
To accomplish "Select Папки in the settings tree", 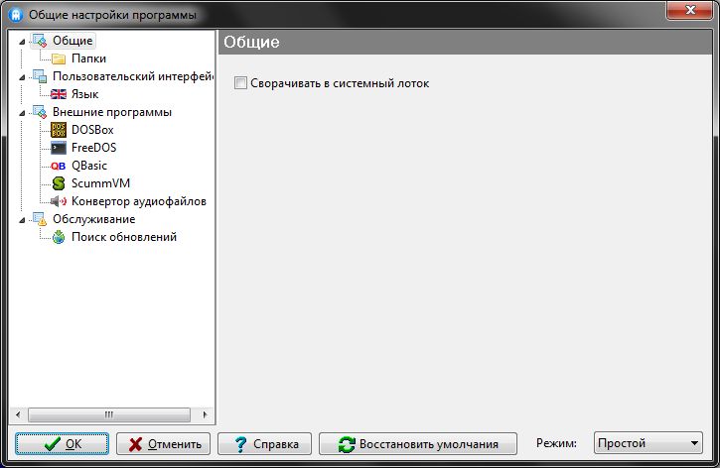I will coord(88,58).
